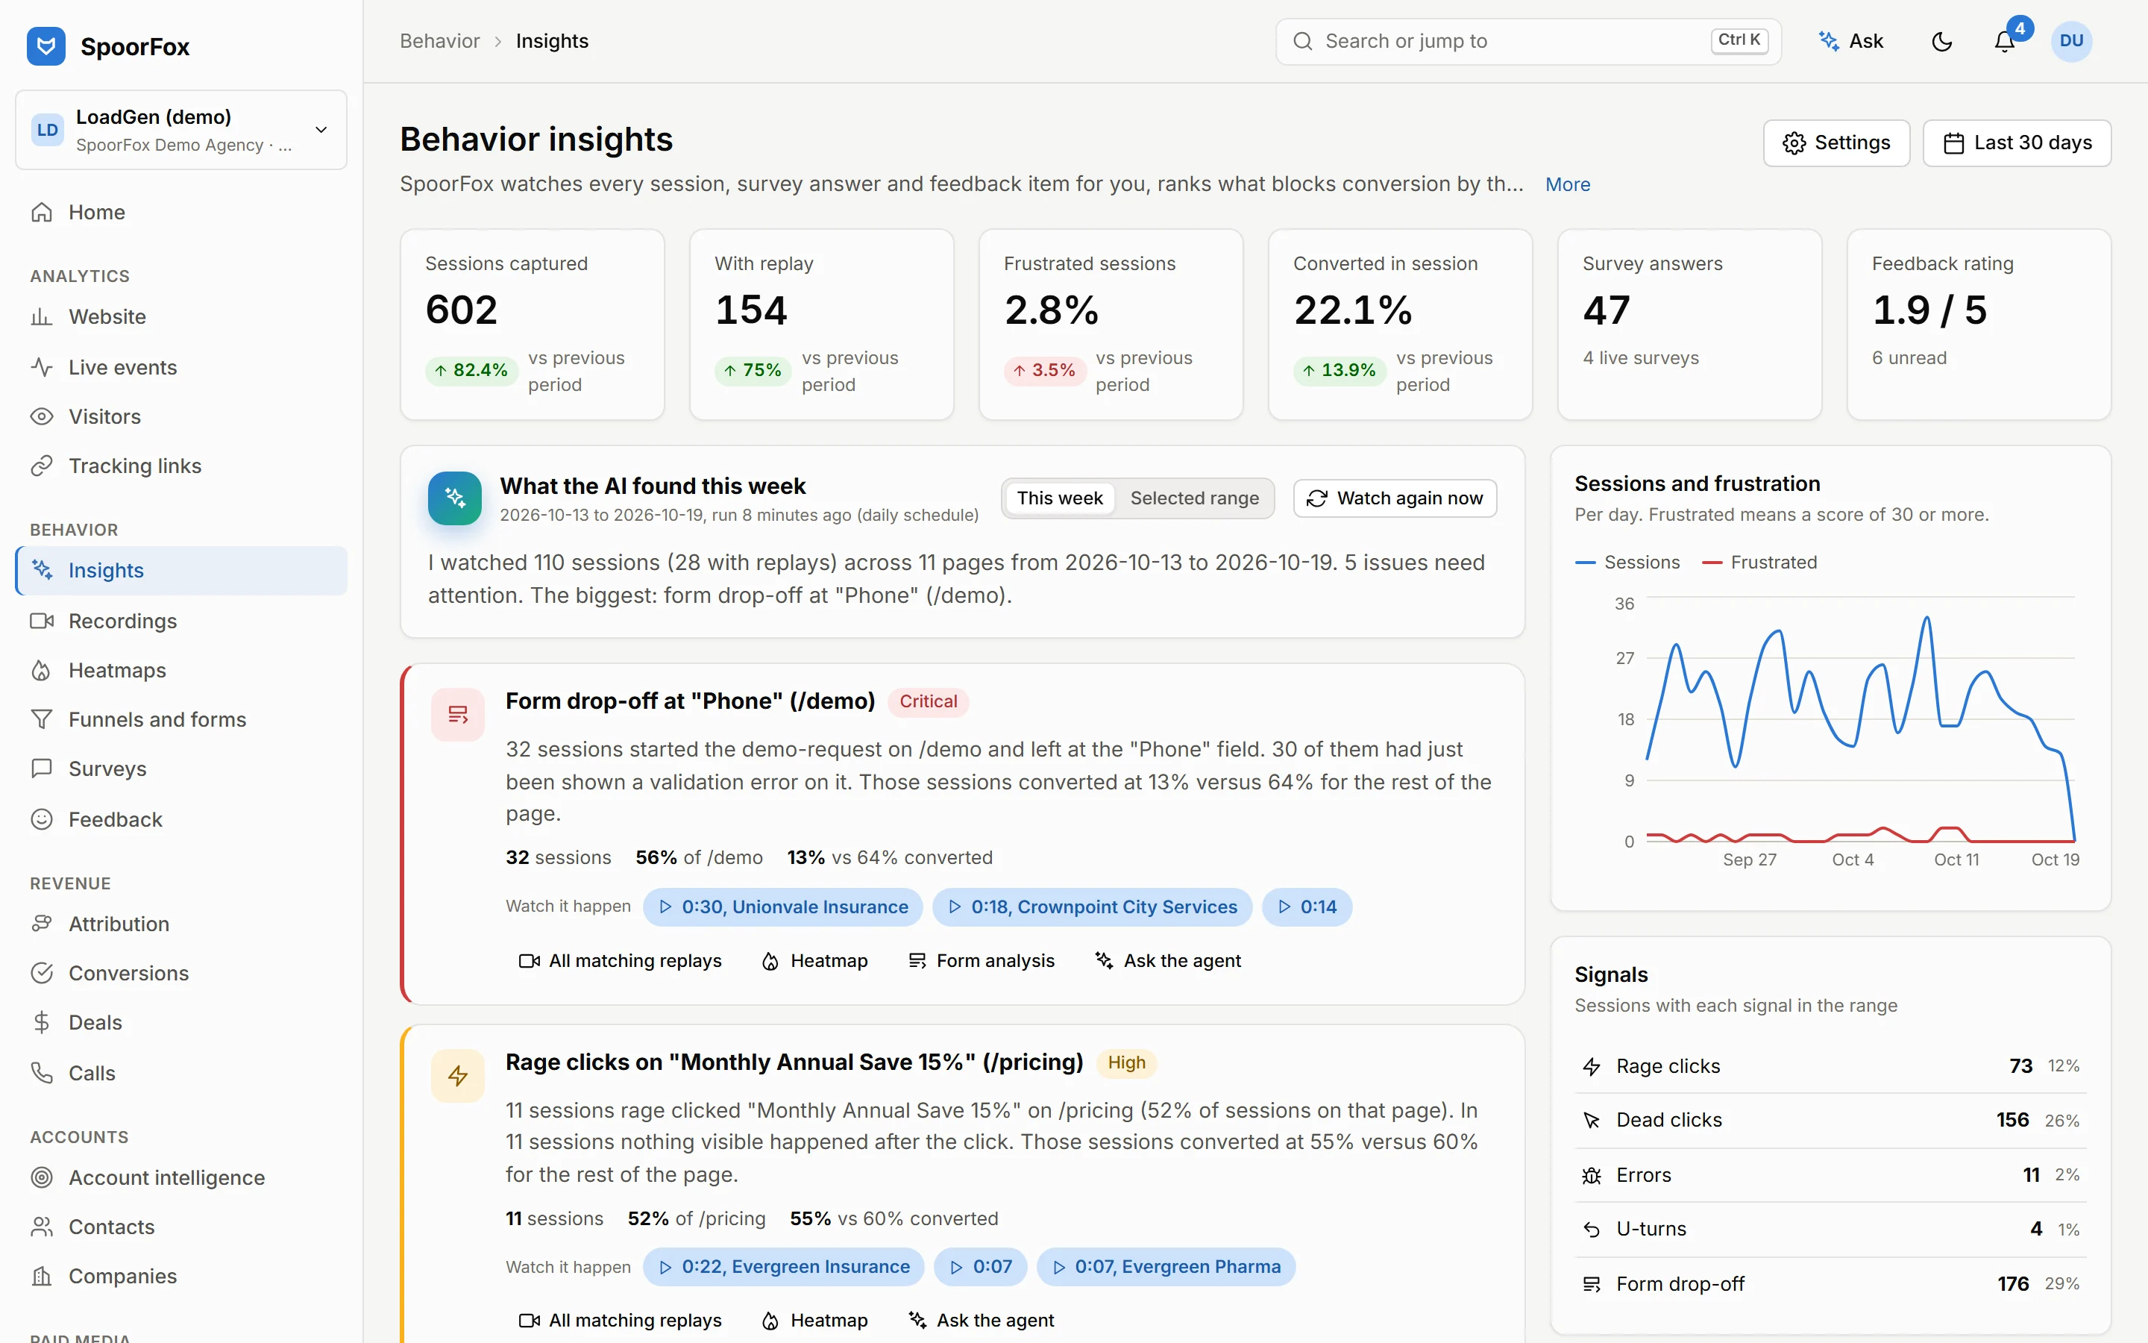The image size is (2148, 1343).
Task: Play the 0:18 Crownpoint City Services replay
Action: 1092,907
